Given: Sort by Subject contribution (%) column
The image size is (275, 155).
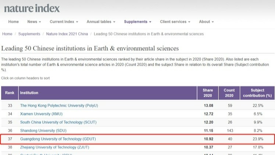Looking at the screenshot, I should coord(257,93).
